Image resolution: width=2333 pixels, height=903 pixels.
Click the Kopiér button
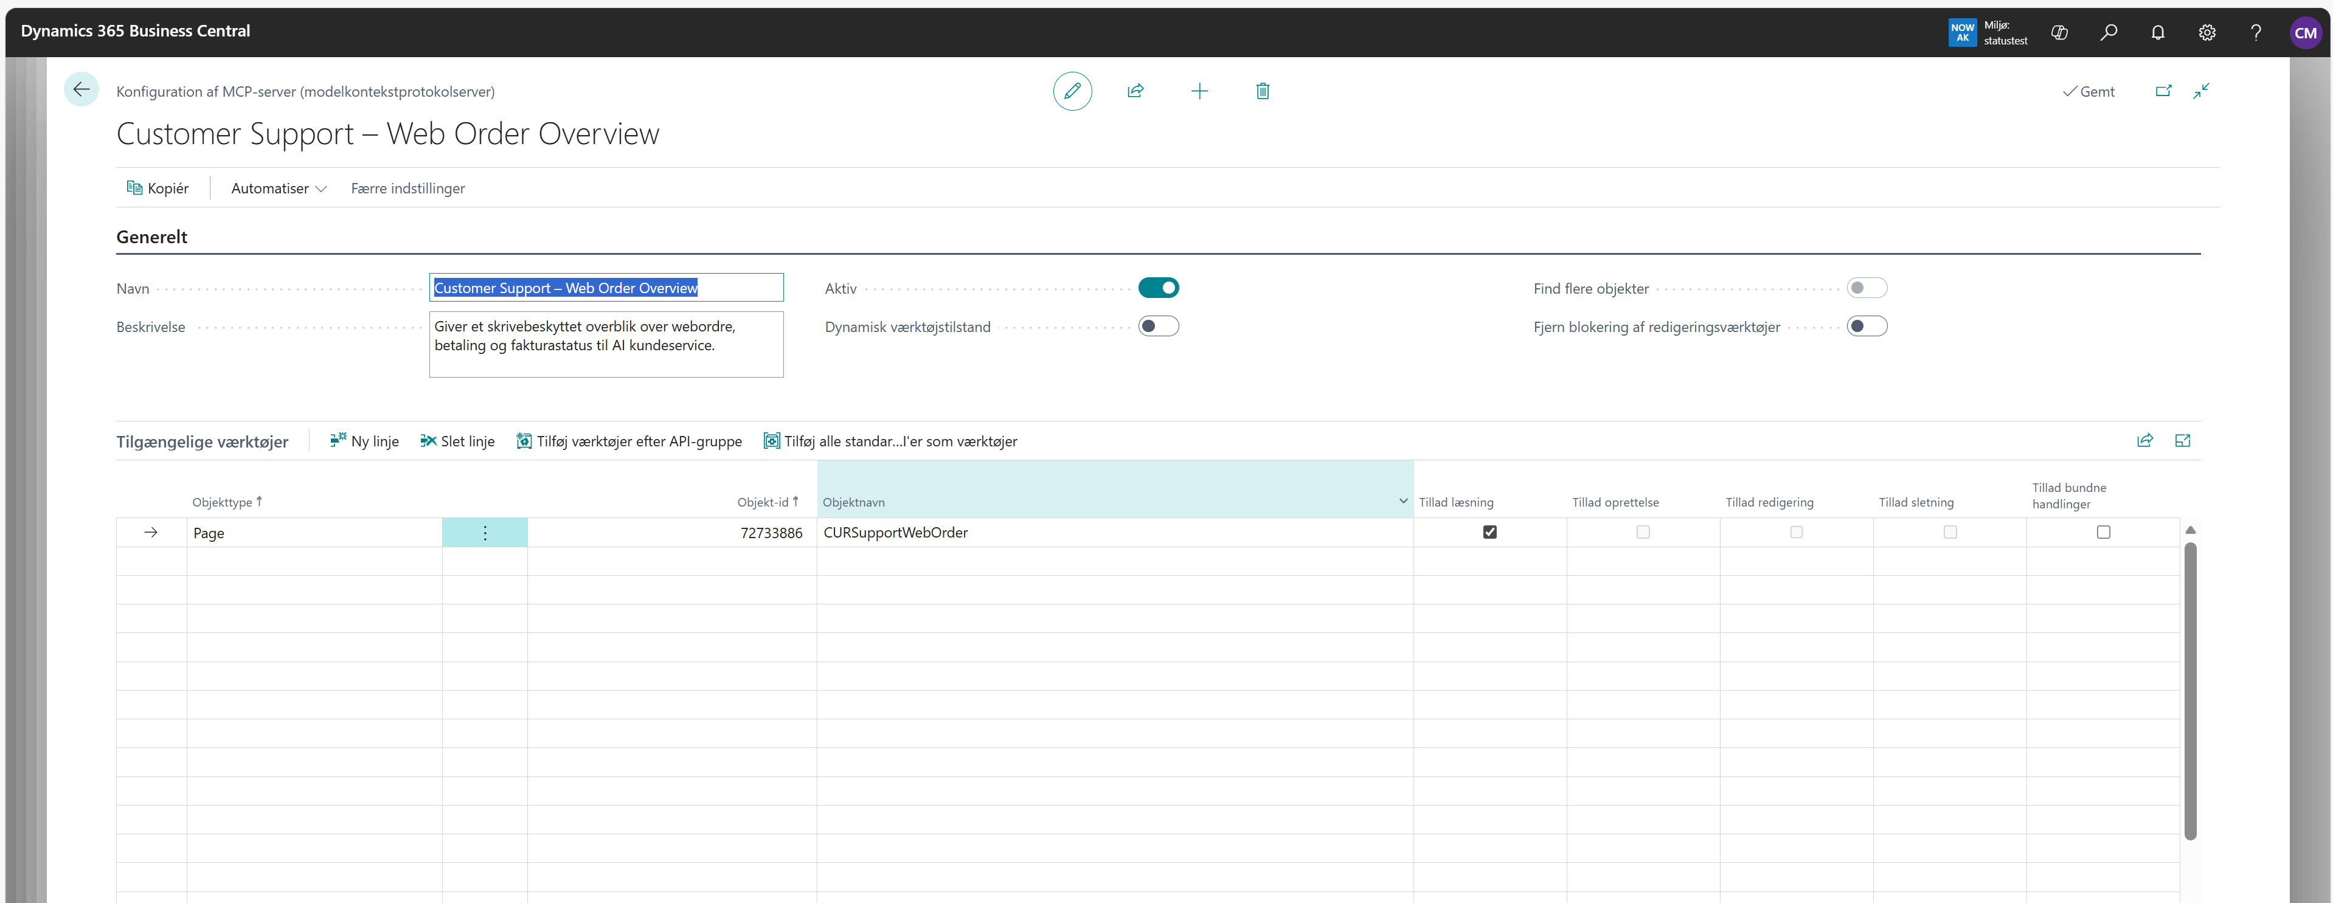(158, 189)
